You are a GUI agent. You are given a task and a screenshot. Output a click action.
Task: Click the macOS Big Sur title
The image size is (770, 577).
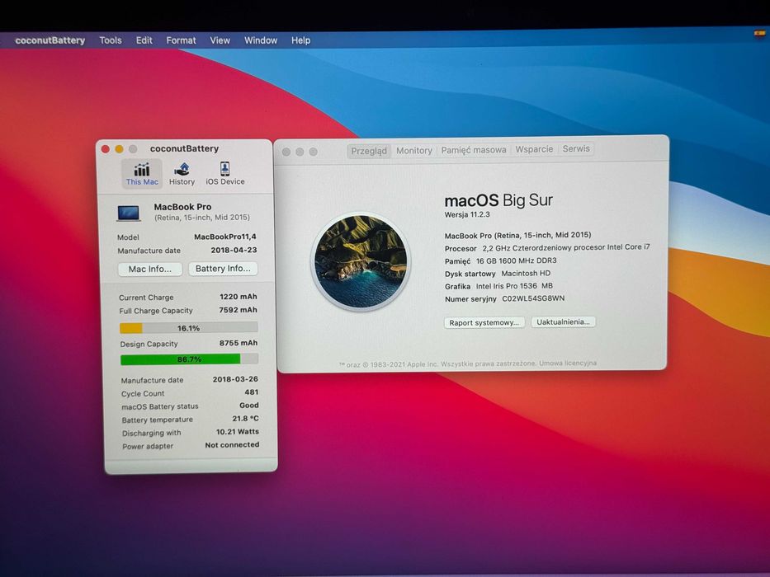tap(498, 200)
